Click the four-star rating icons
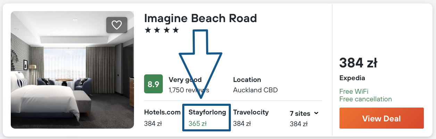 161,30
